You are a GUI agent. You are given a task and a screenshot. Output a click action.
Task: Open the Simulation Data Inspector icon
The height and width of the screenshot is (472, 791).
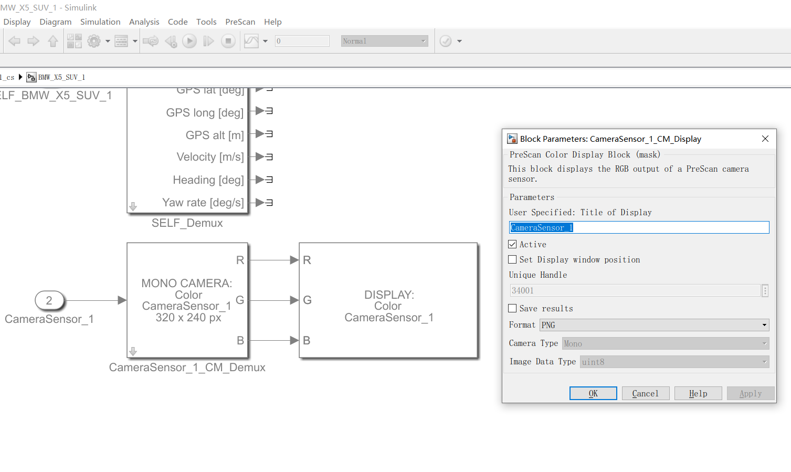coord(251,41)
